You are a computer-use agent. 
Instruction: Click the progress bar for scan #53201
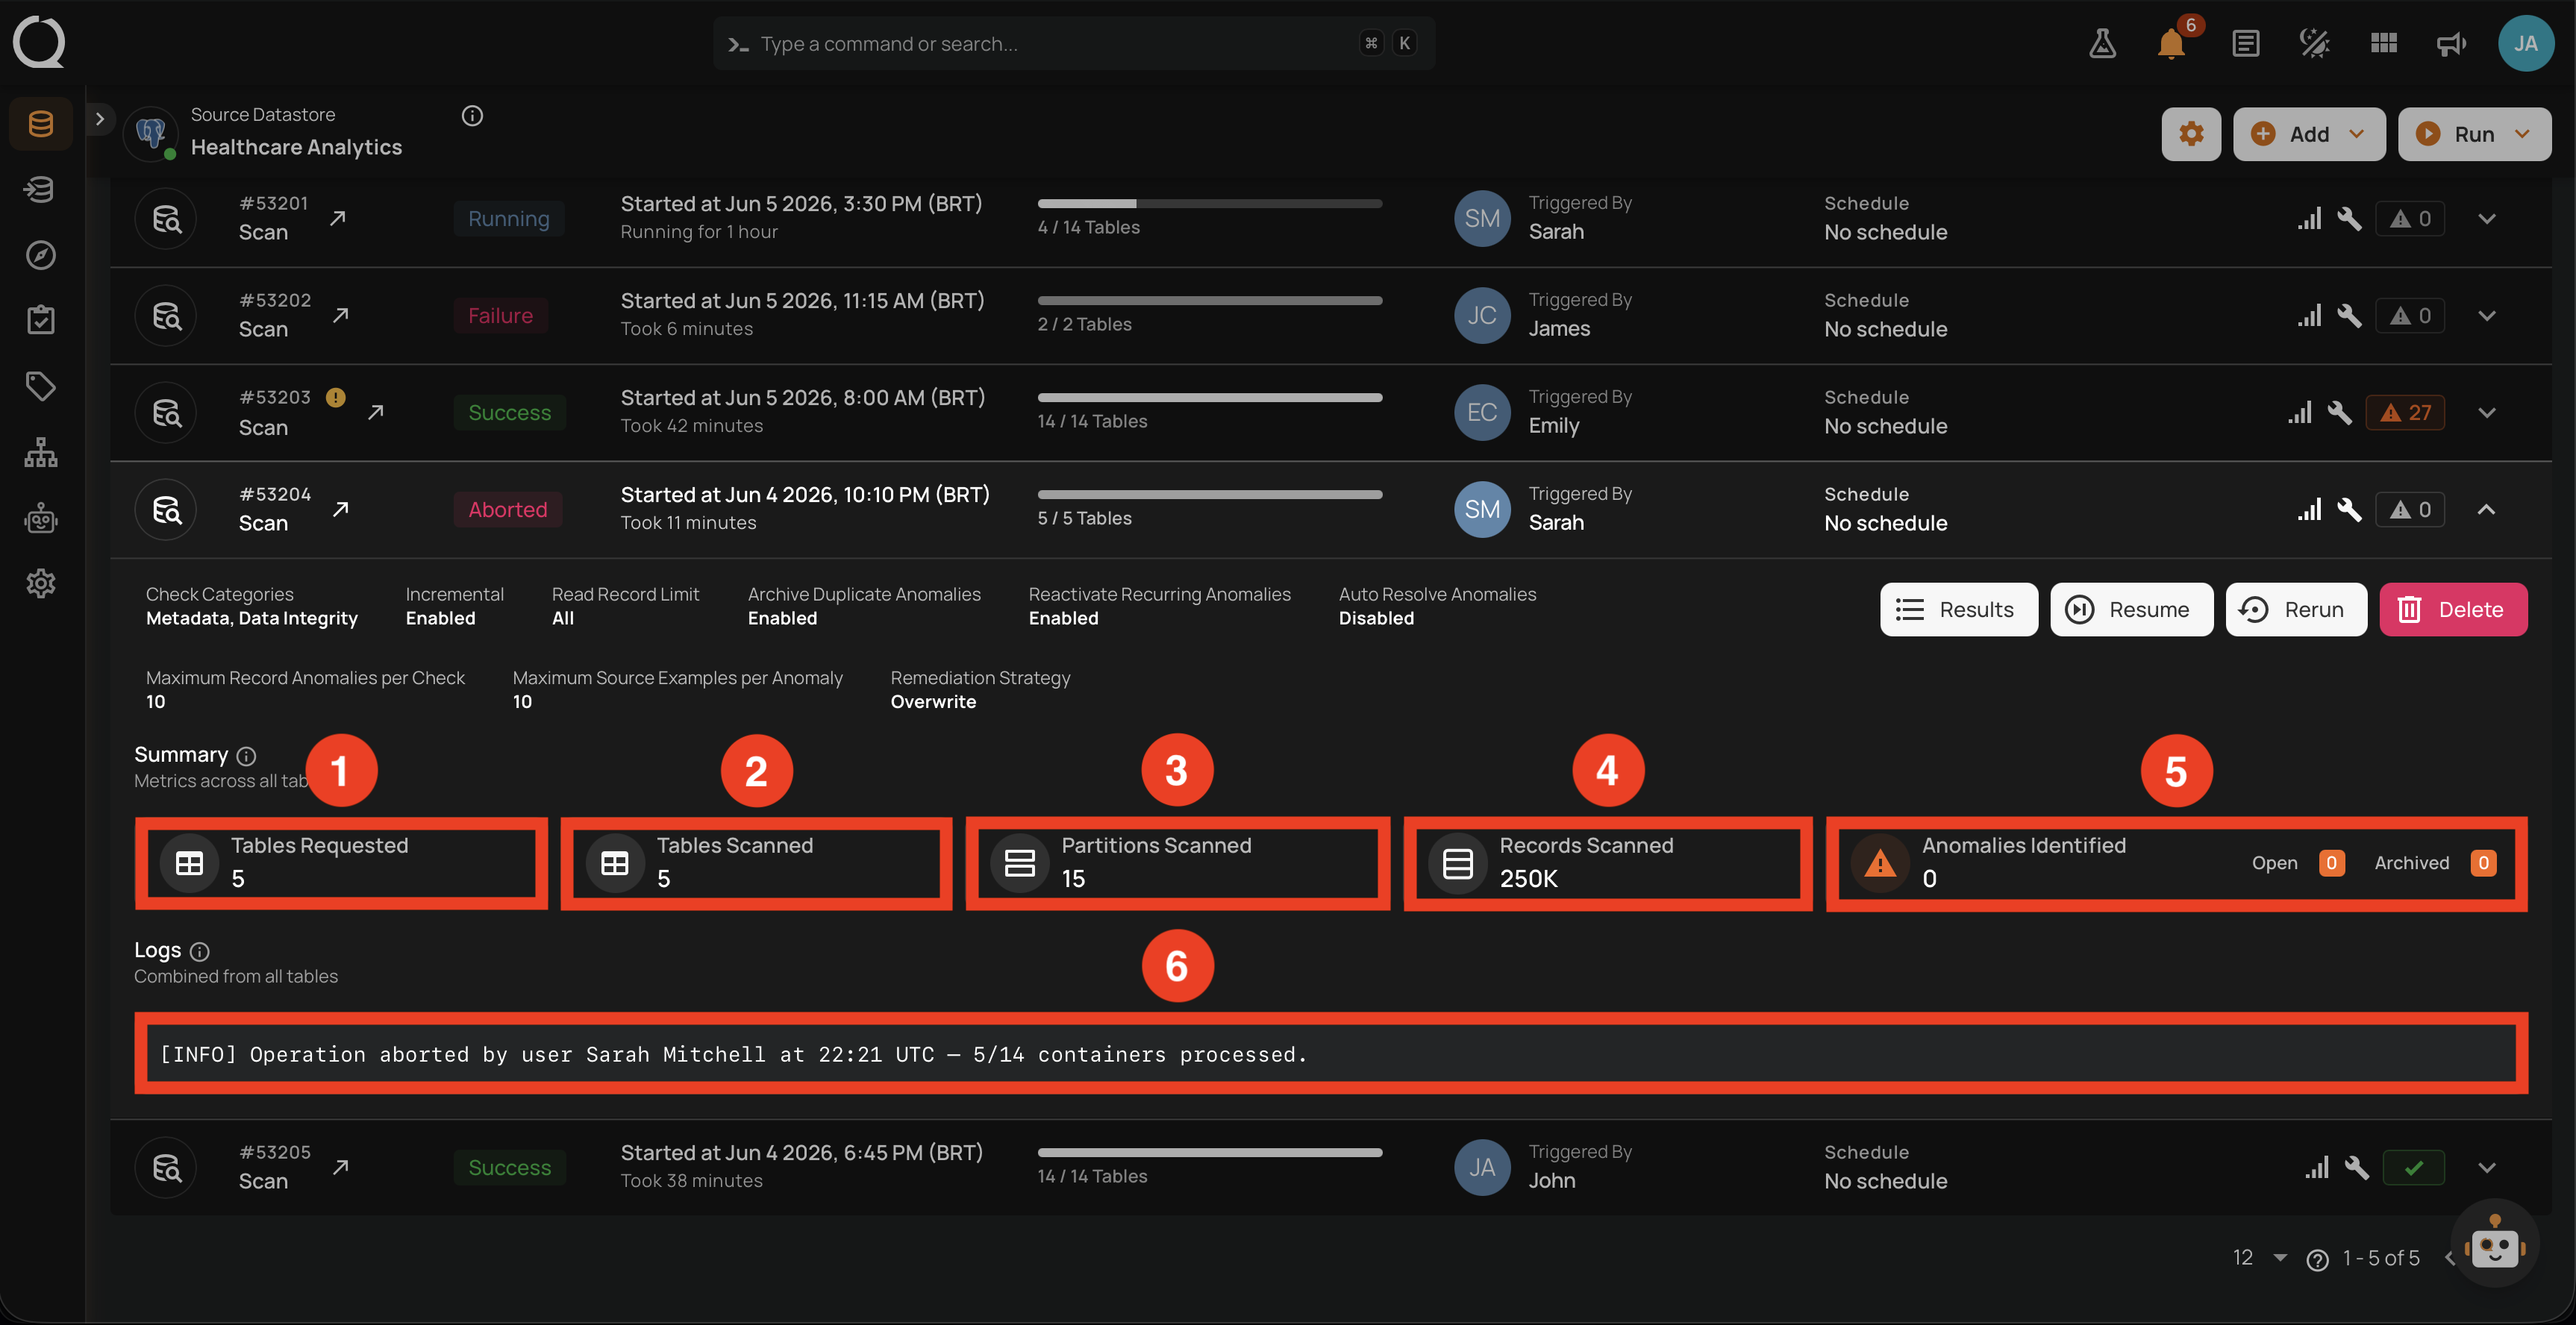(x=1210, y=204)
